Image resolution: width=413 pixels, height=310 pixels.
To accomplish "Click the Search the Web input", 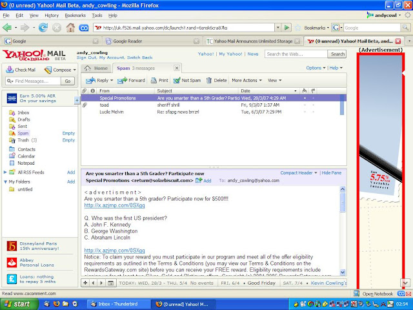I will [296, 54].
